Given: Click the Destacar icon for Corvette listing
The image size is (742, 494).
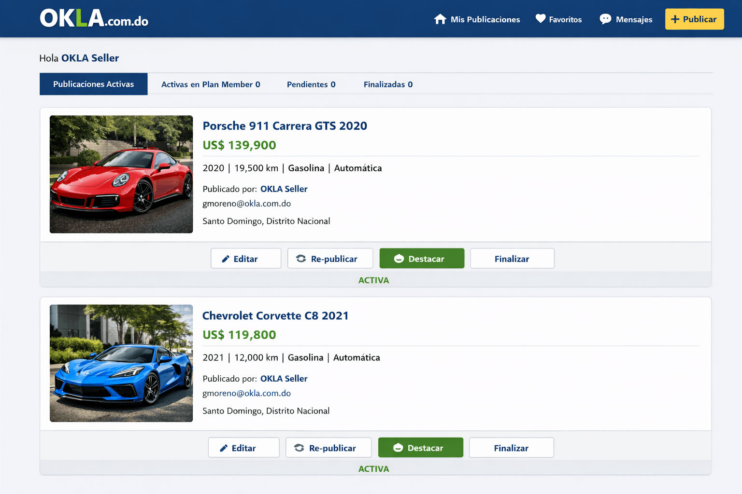Looking at the screenshot, I should [x=398, y=448].
